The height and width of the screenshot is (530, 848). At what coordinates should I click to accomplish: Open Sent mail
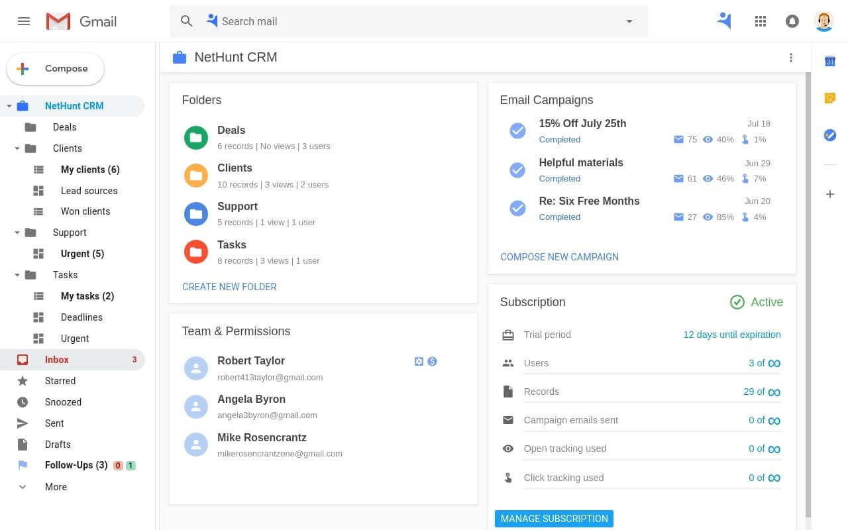54,423
